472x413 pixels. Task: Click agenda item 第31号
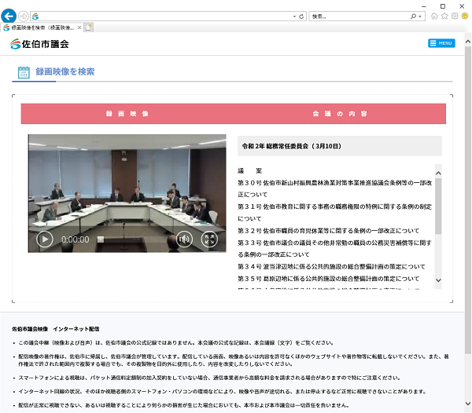point(335,213)
